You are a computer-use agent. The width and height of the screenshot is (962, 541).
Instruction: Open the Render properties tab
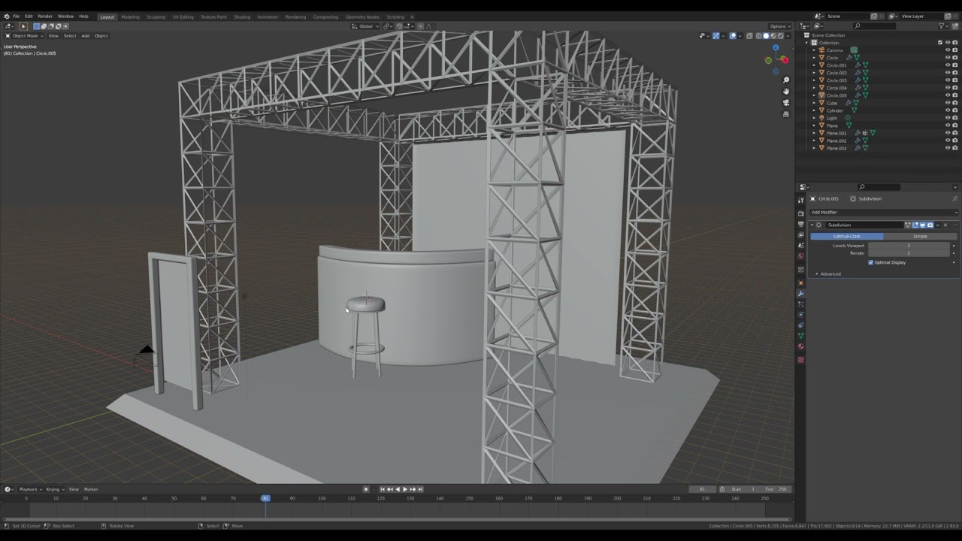801,213
